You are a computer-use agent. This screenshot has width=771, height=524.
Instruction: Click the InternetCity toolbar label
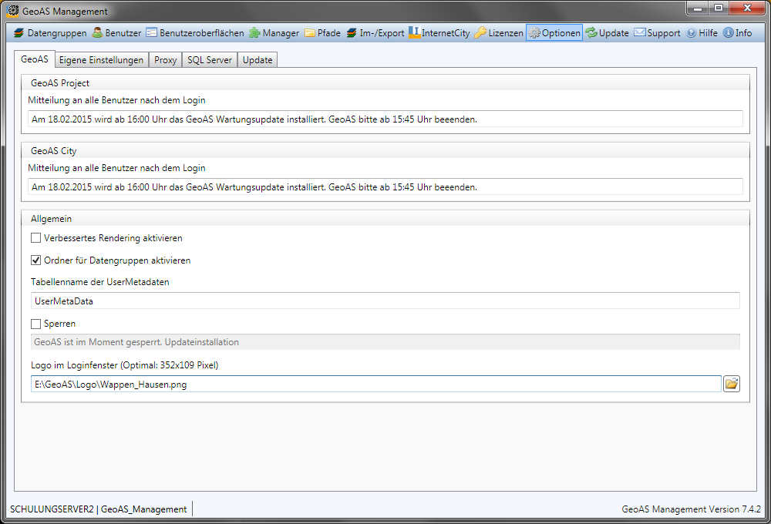(446, 33)
